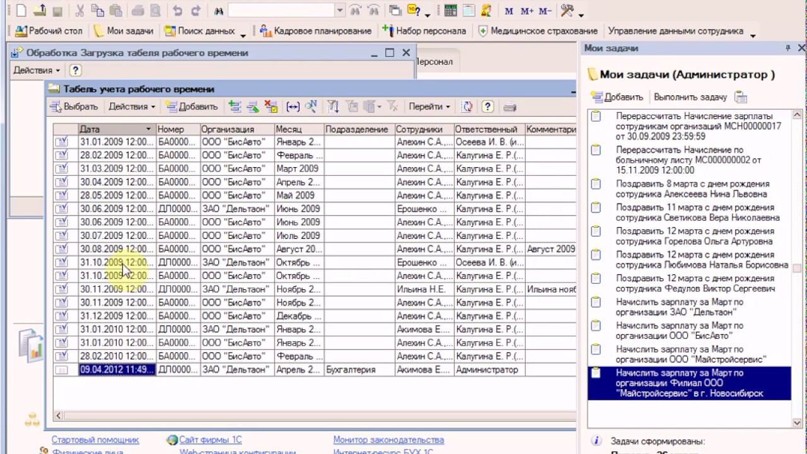Open Рабочий стол from the panel bar
This screenshot has height=454, width=807.
49,31
